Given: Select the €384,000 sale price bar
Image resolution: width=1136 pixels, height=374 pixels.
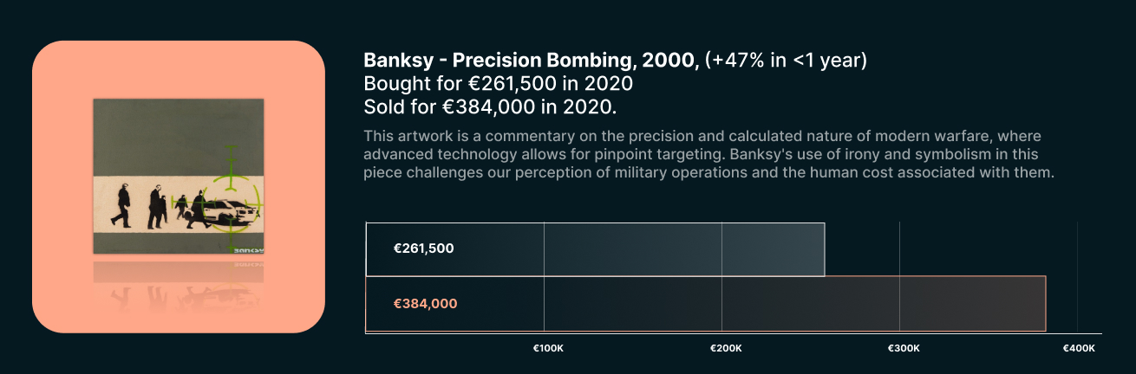Looking at the screenshot, I should [706, 304].
